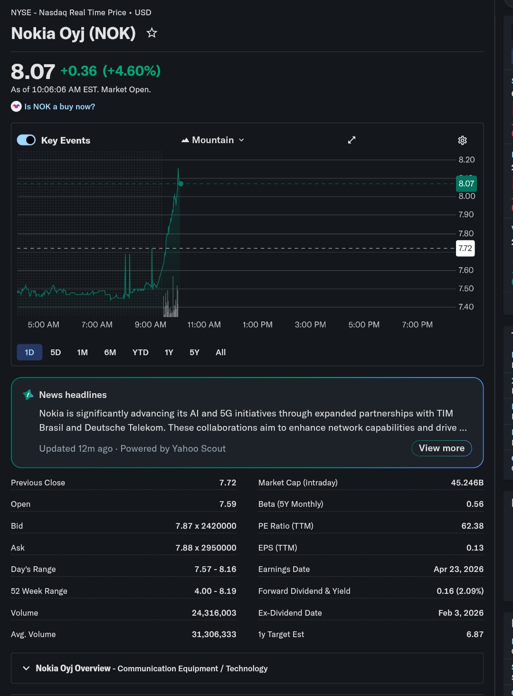Click the 'Is NOK a buy now?' logo icon

click(x=16, y=106)
